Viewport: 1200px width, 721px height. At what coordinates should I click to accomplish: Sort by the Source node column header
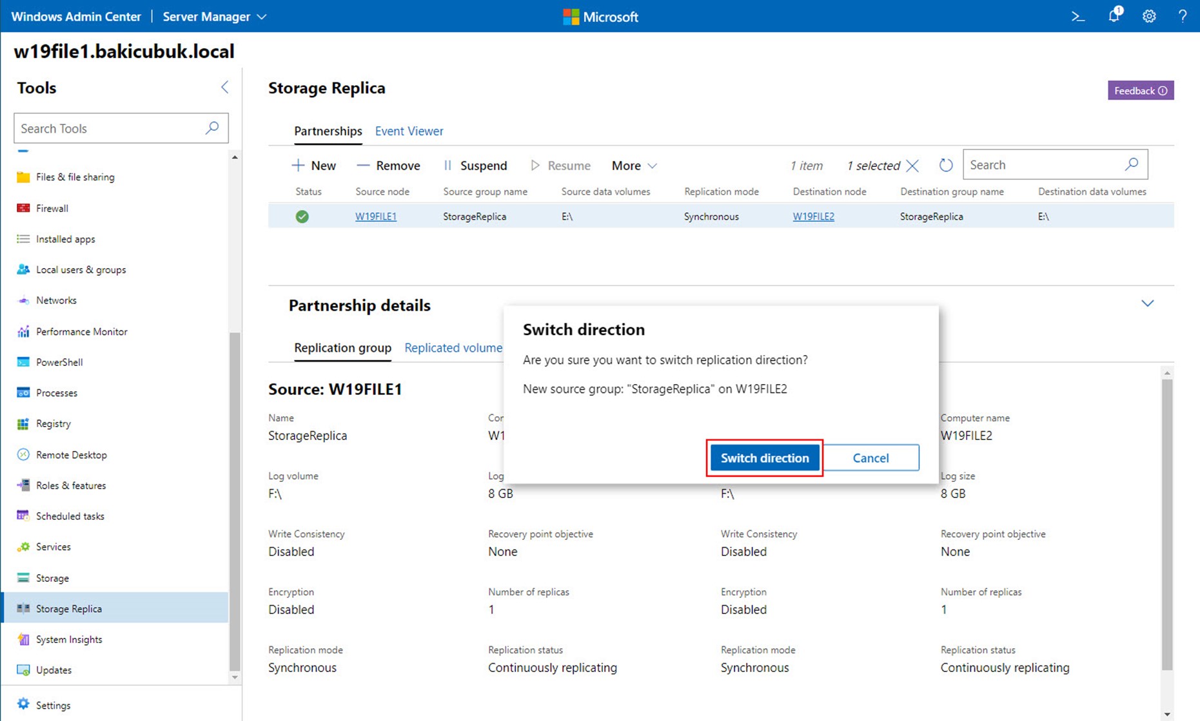point(382,191)
